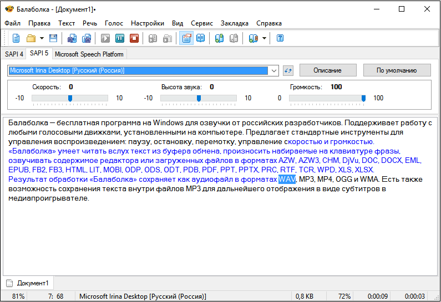Viewport: 441px width, 302px height.
Task: Open the AB book dictionary icon
Action: point(201,38)
